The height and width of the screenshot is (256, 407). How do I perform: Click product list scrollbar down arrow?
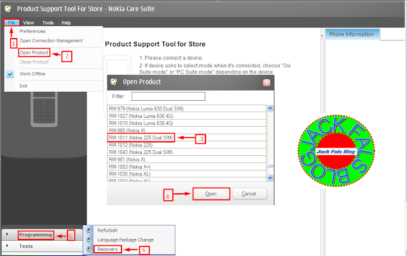pos(270,177)
